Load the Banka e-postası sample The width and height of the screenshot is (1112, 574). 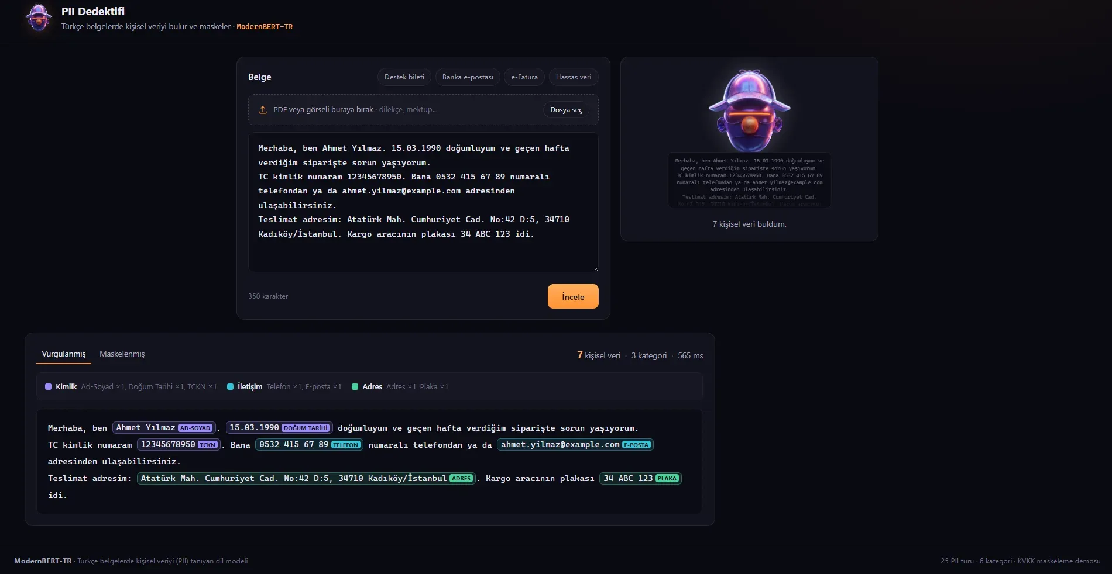[468, 77]
